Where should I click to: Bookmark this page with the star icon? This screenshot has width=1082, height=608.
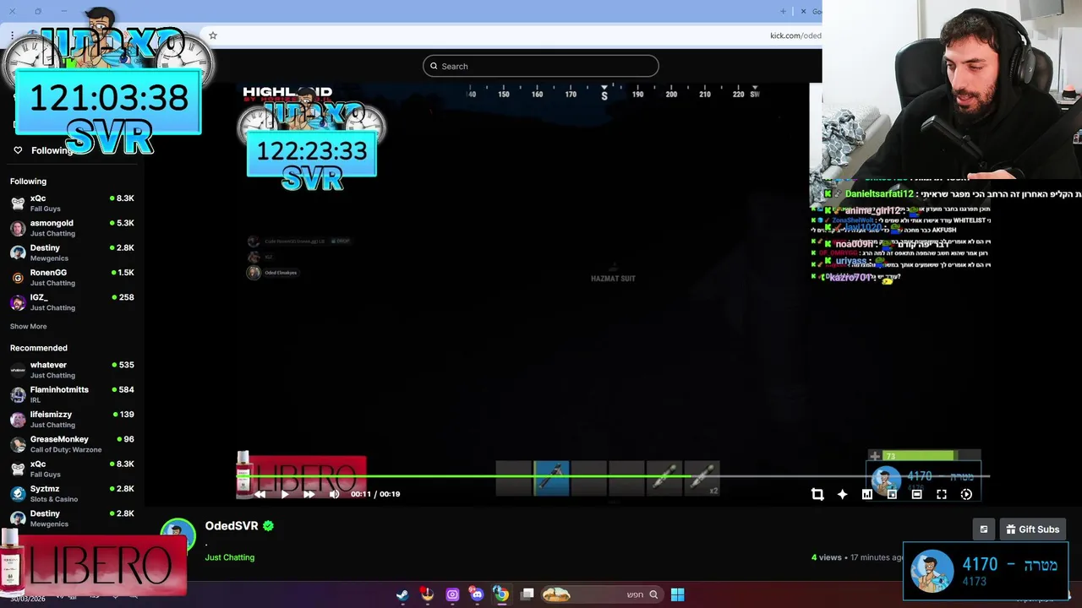[213, 35]
